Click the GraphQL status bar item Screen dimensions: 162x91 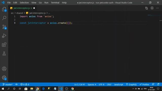point(131,84)
